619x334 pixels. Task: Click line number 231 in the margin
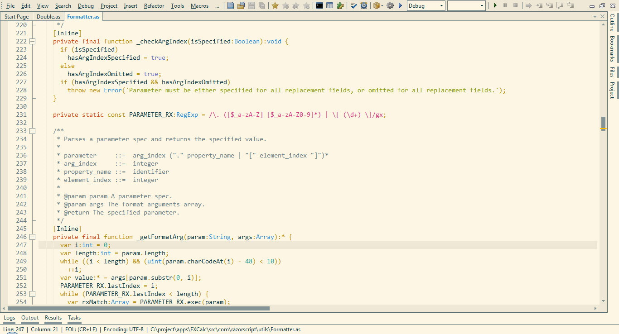pyautogui.click(x=21, y=115)
